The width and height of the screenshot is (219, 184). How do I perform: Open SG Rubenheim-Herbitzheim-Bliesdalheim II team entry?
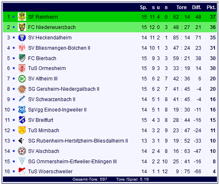coord(78,140)
